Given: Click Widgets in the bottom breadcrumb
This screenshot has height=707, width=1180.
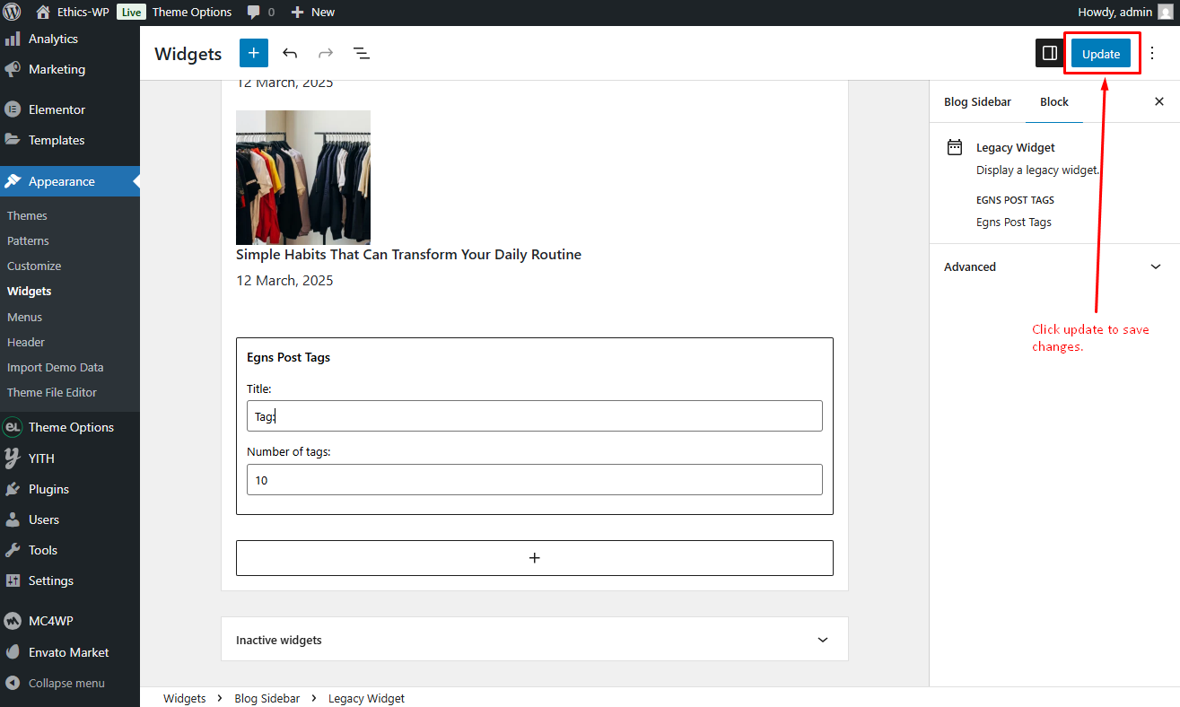Looking at the screenshot, I should [184, 698].
